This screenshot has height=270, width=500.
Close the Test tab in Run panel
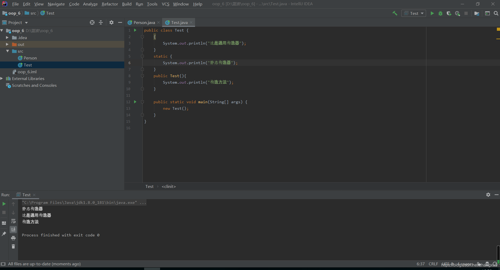click(34, 195)
